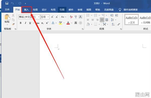
Task: Toggle Subscript formatting
Action: [43, 23]
